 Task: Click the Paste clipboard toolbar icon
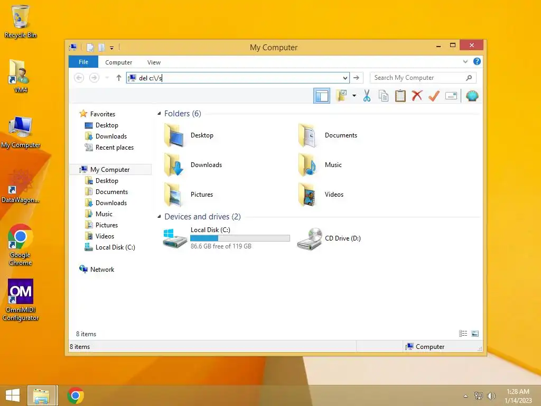400,96
